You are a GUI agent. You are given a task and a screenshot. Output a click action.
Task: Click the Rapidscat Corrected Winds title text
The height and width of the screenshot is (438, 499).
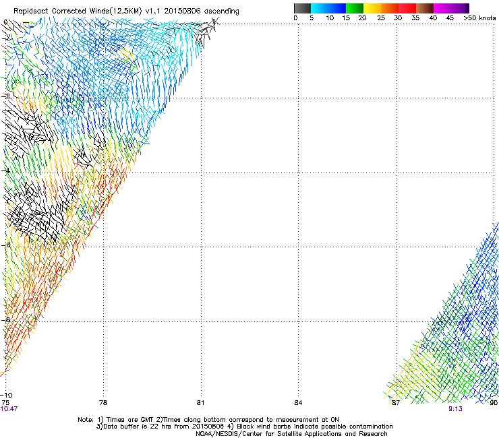(x=126, y=11)
